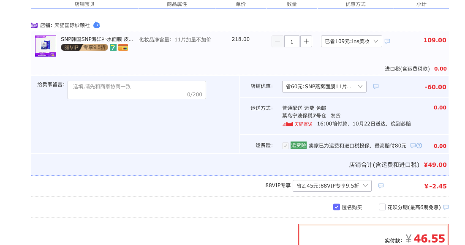
Task: Open the product title SNP韩国SNP海洋补水面膜
Action: (x=97, y=39)
